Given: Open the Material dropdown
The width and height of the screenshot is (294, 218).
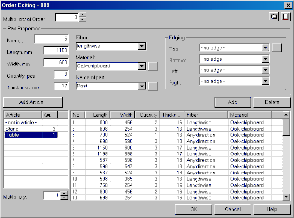Looking at the screenshot, I should click(142, 66).
